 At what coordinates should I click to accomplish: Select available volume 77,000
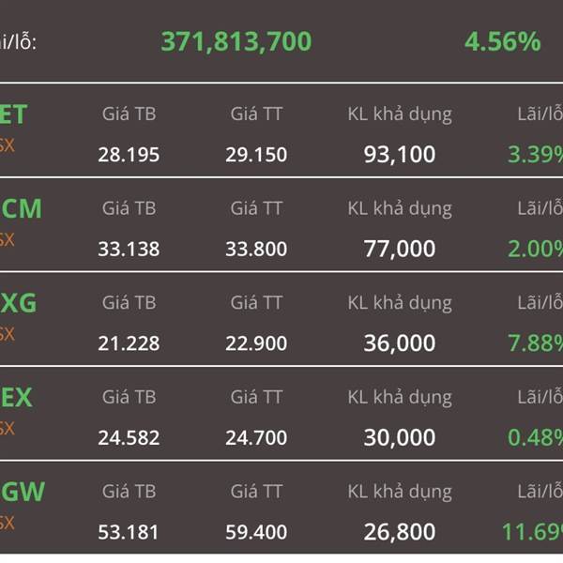pyautogui.click(x=399, y=249)
